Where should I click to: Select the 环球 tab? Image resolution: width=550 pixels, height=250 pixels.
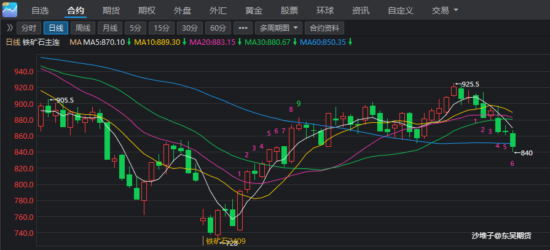[325, 10]
